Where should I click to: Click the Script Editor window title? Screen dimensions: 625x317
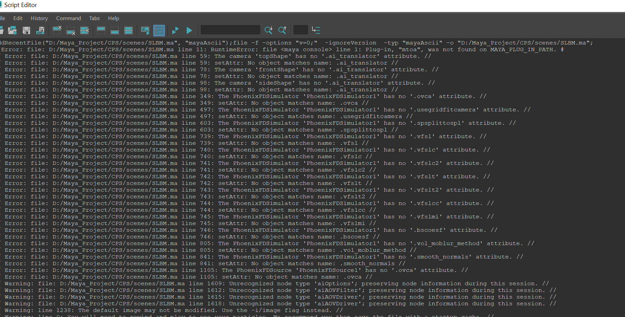pos(20,5)
